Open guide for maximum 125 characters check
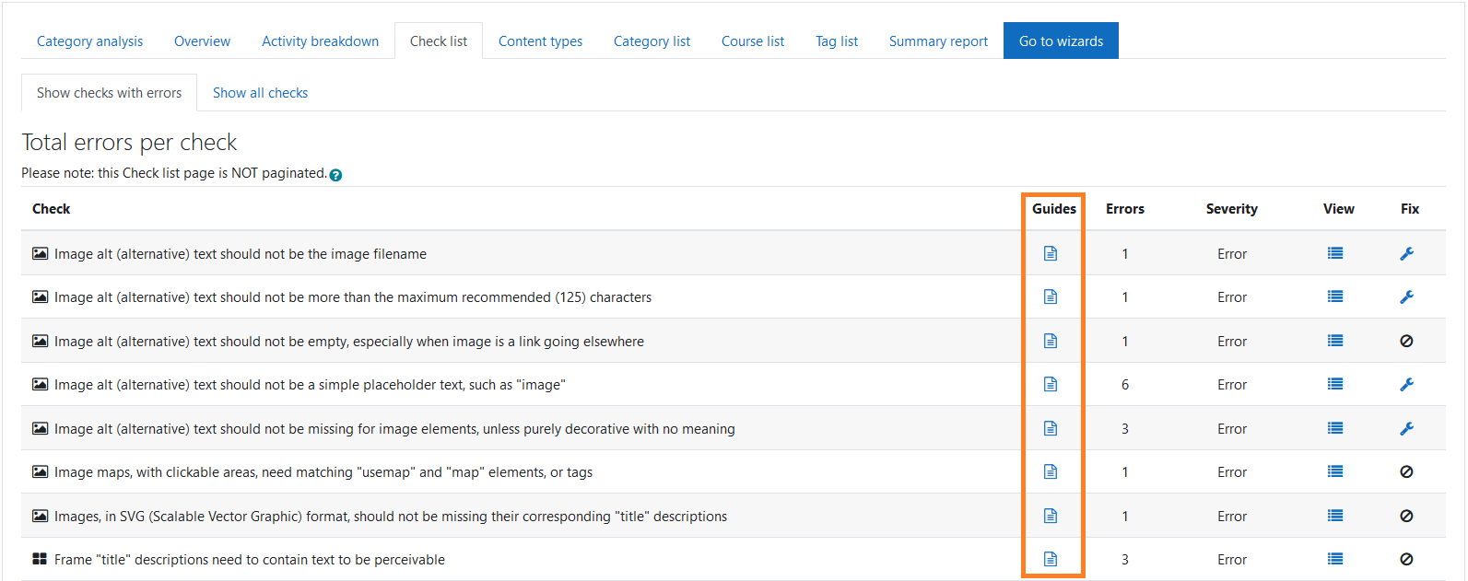 point(1051,296)
